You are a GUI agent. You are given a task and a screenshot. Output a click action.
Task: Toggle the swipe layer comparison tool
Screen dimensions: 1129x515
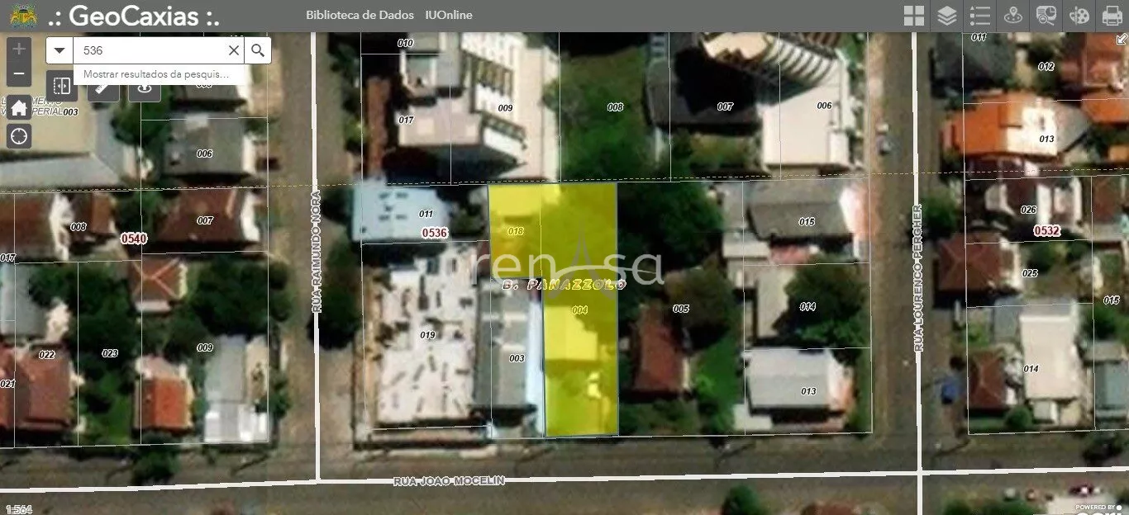point(61,87)
